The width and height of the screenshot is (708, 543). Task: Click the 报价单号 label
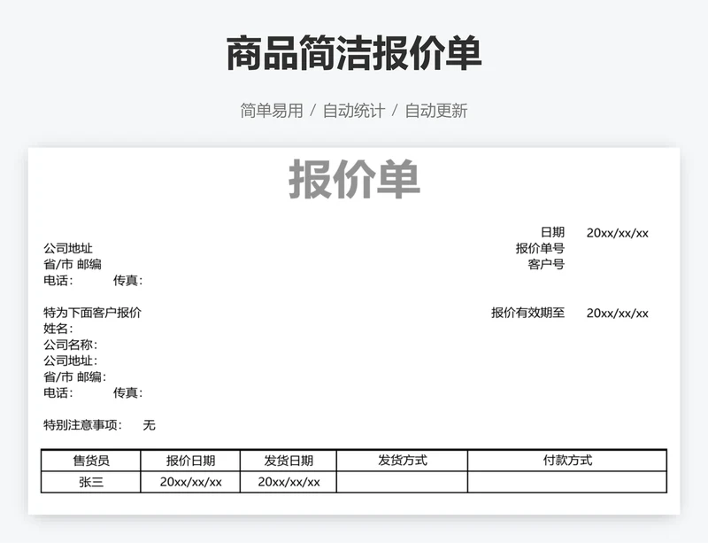point(540,248)
